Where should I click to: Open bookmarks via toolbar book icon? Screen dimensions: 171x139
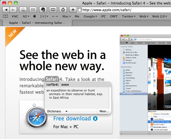coord(53,10)
